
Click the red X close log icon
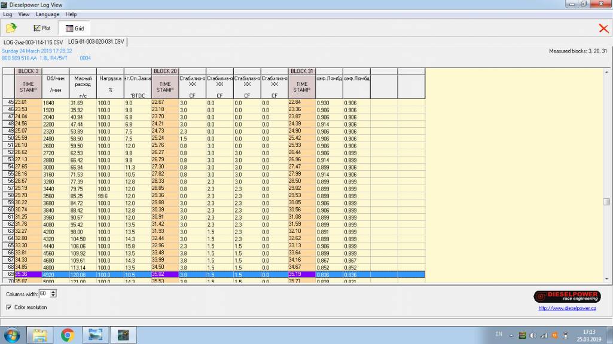(x=603, y=28)
